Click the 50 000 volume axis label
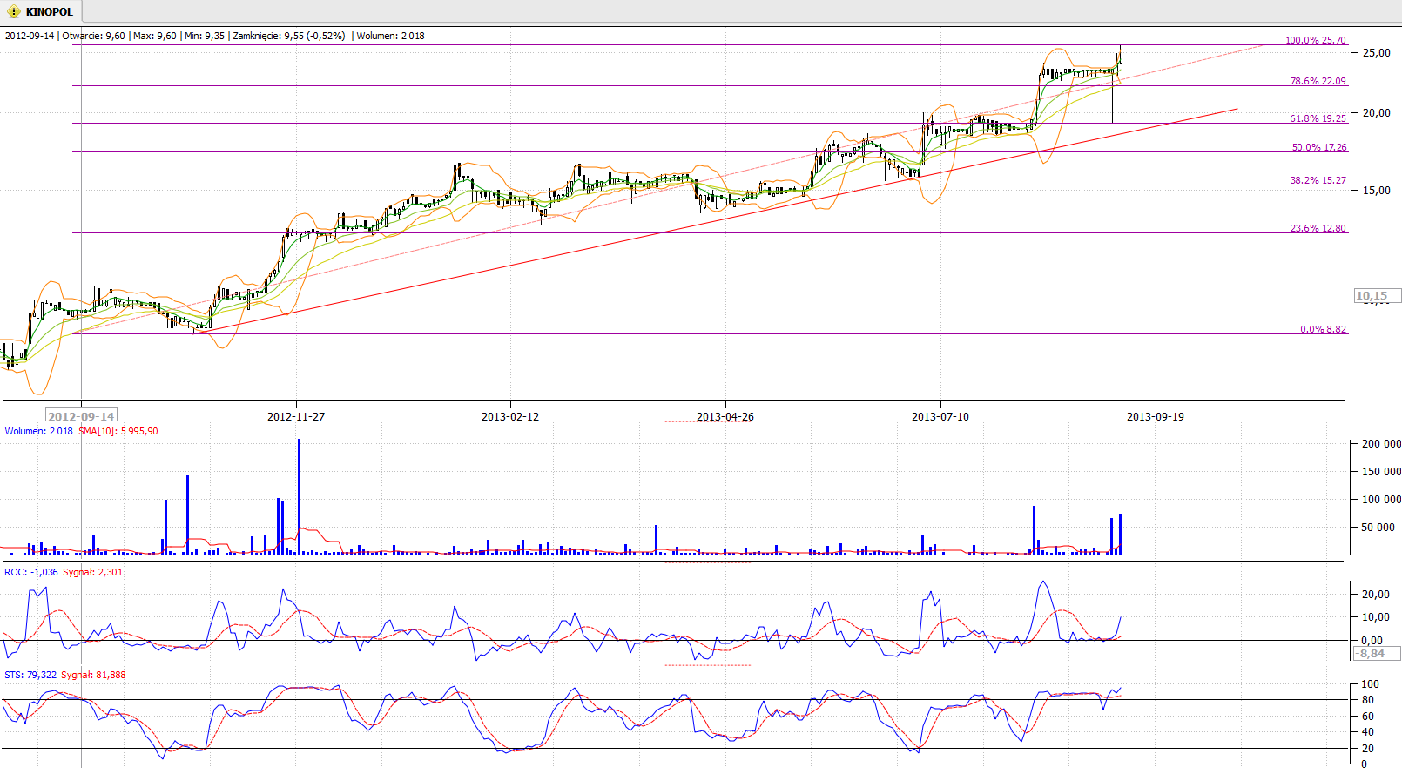This screenshot has height=774, width=1402. point(1379,528)
